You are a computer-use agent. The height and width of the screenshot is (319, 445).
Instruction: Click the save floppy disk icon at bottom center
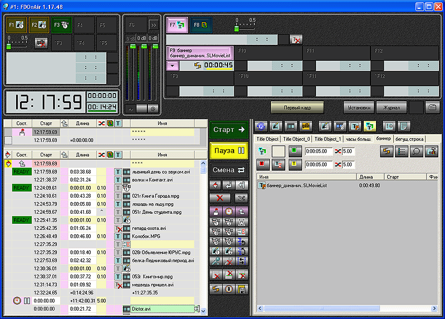241,289
